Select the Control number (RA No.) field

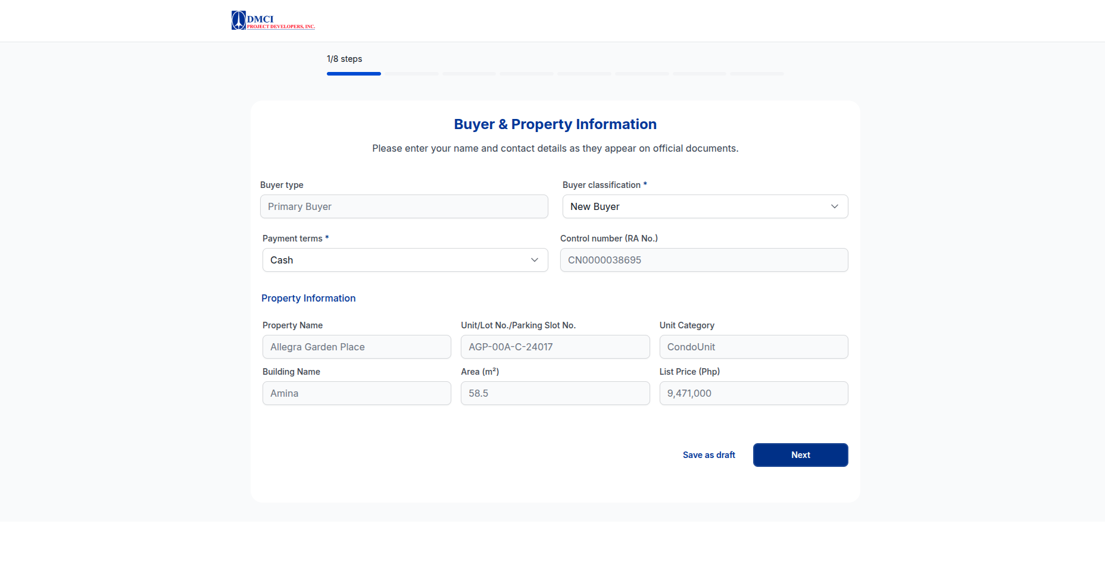(704, 260)
